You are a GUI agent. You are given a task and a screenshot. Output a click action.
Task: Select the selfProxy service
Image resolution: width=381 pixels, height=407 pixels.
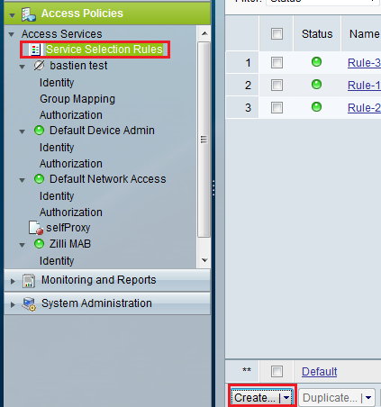68,228
